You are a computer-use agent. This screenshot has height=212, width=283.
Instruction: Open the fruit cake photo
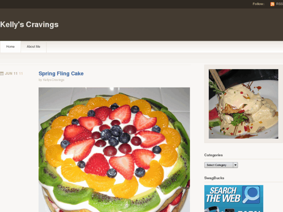114,150
